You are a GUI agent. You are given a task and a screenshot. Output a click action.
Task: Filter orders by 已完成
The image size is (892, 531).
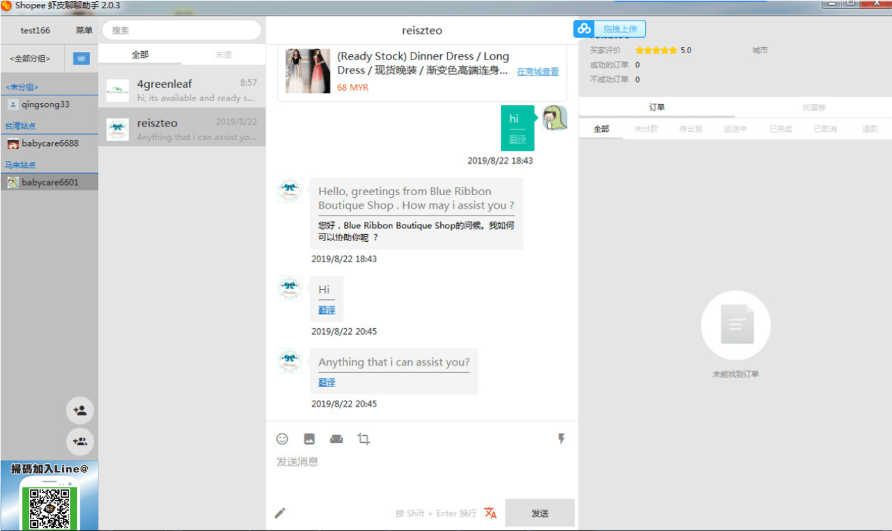click(781, 129)
